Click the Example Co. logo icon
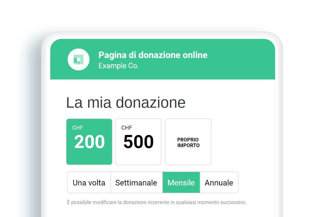Screen dimensions: 324x217 tap(78, 60)
